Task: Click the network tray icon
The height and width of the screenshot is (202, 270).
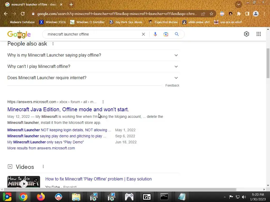Action: 238,197
